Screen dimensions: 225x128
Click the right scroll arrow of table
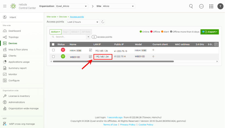217,61
